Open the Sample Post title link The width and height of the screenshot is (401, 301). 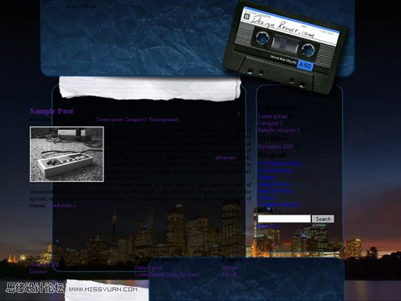point(51,111)
